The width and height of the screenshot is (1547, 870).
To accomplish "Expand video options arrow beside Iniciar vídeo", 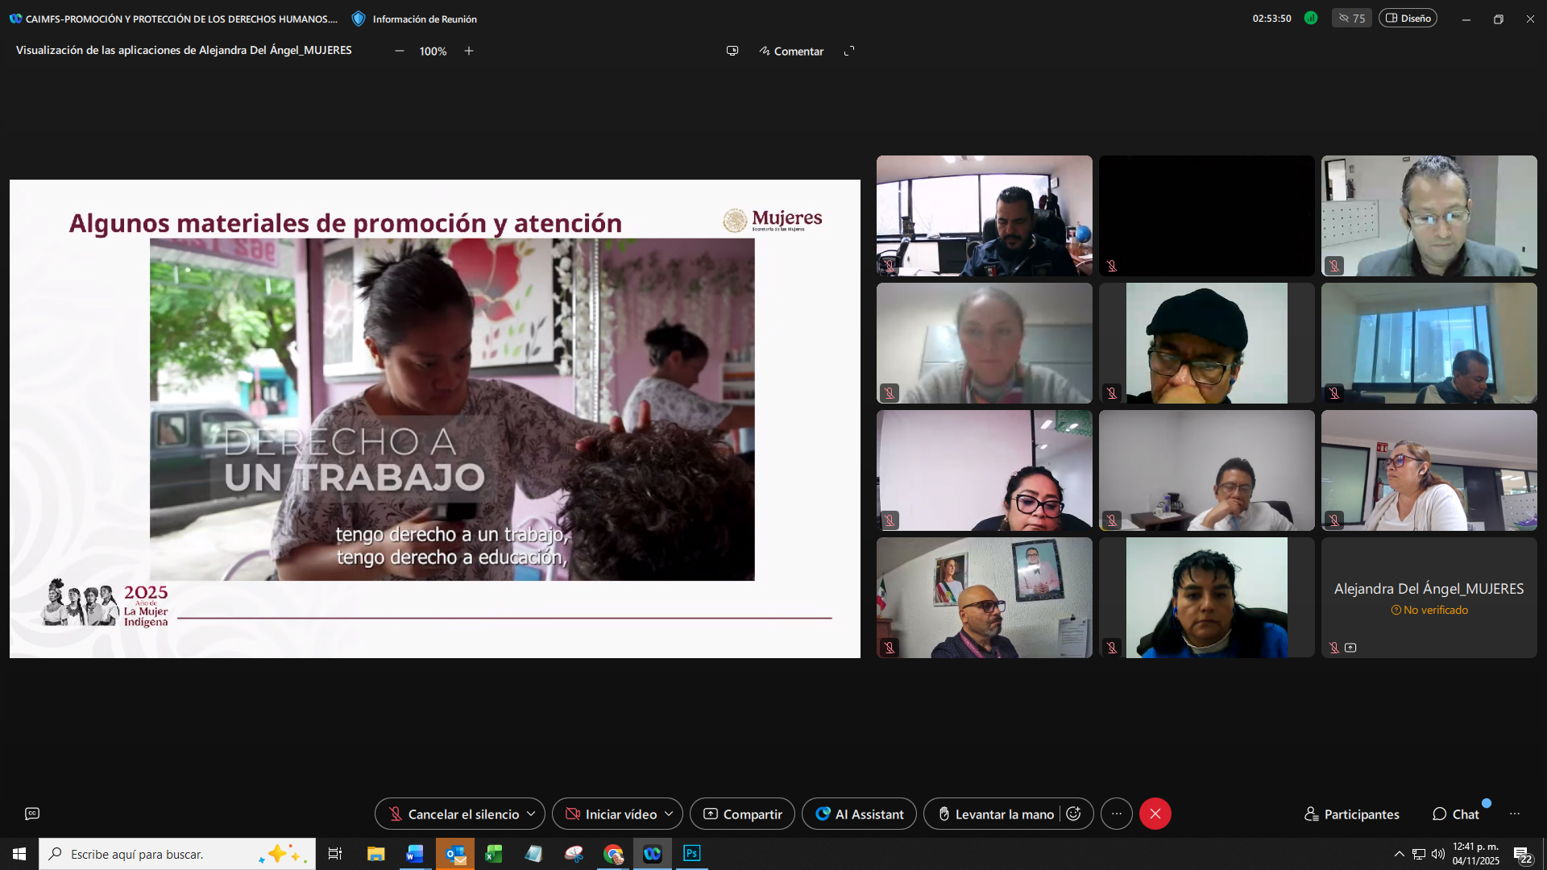I will pos(669,814).
